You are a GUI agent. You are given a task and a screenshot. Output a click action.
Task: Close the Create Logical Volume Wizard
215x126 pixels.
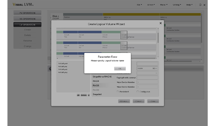coord(160,23)
